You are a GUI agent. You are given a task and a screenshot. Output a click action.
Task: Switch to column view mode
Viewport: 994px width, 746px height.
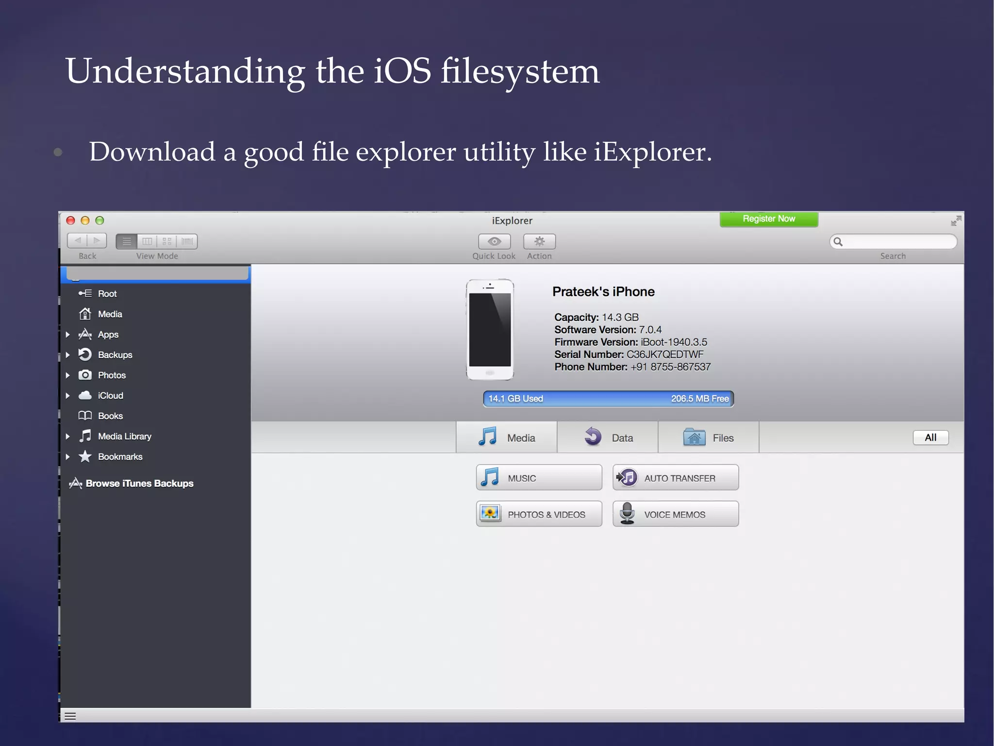(x=147, y=241)
